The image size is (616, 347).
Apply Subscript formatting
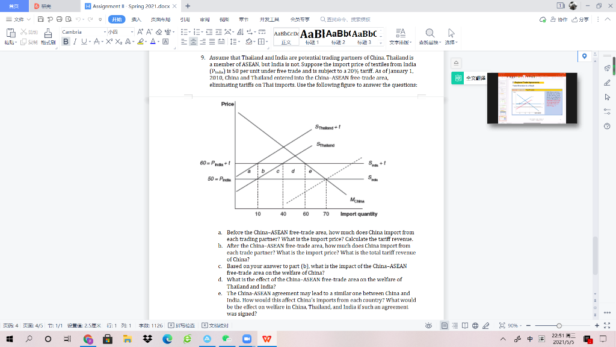[119, 42]
